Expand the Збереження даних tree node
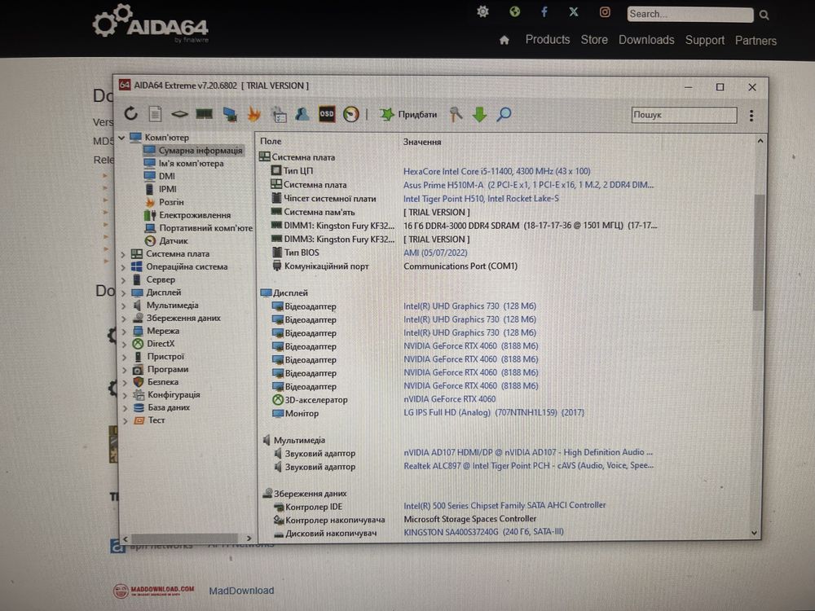The width and height of the screenshot is (815, 611). coord(124,319)
